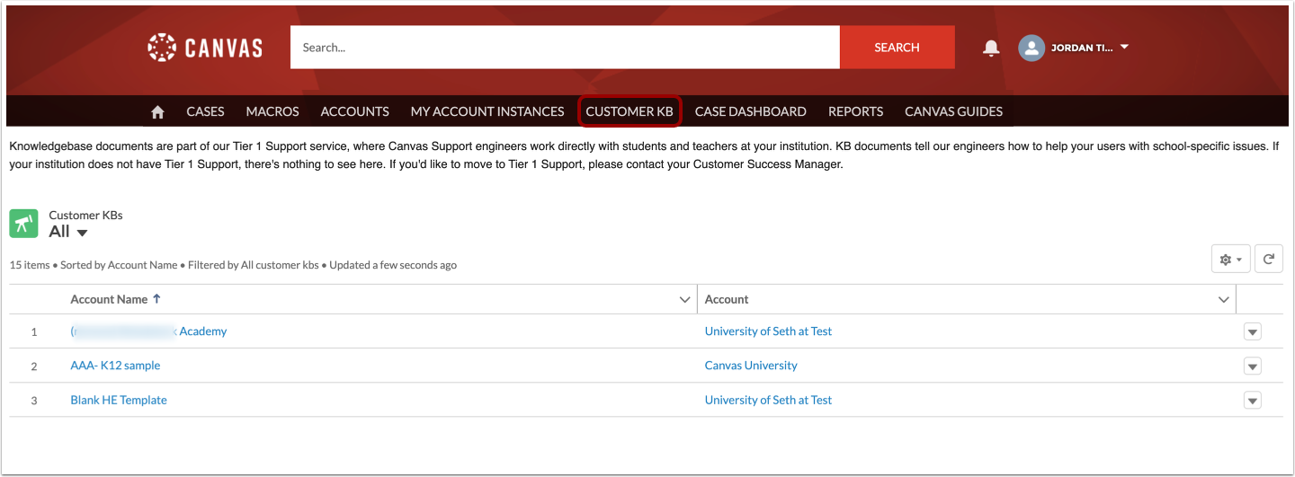This screenshot has width=1295, height=477.
Task: Open list view controls gear
Action: click(x=1230, y=260)
